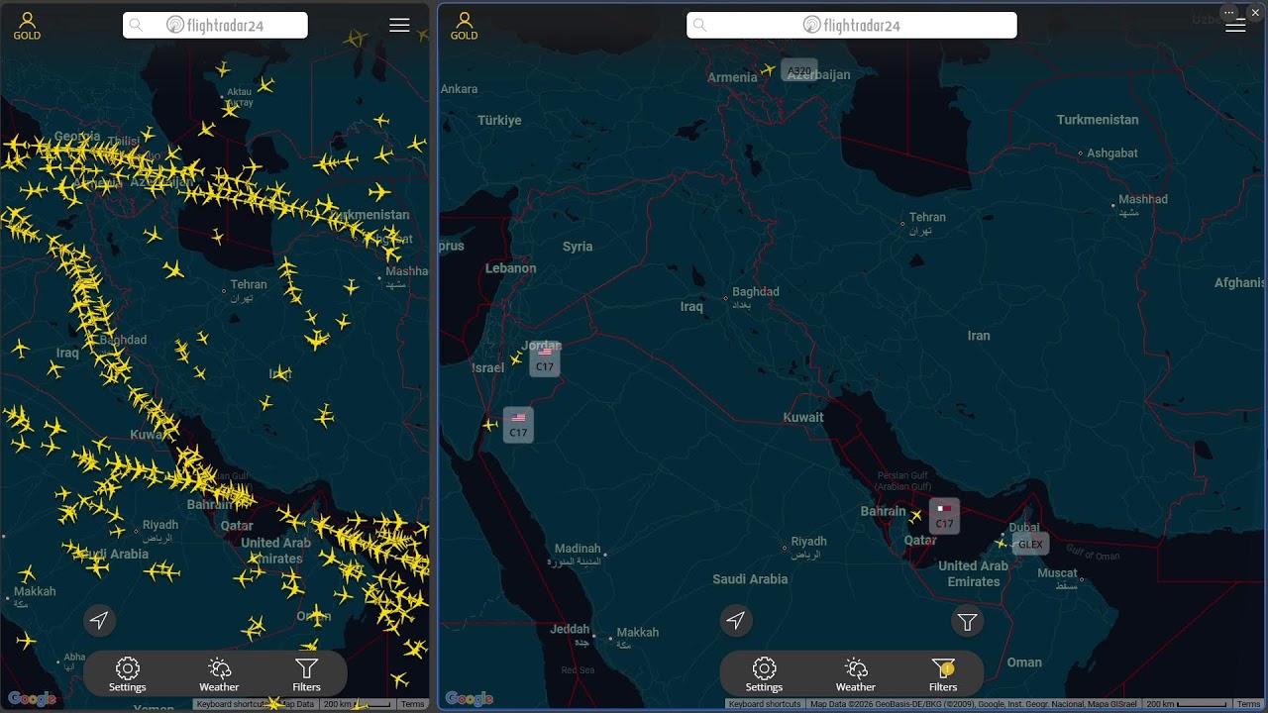Open Settings in right window

point(764,674)
